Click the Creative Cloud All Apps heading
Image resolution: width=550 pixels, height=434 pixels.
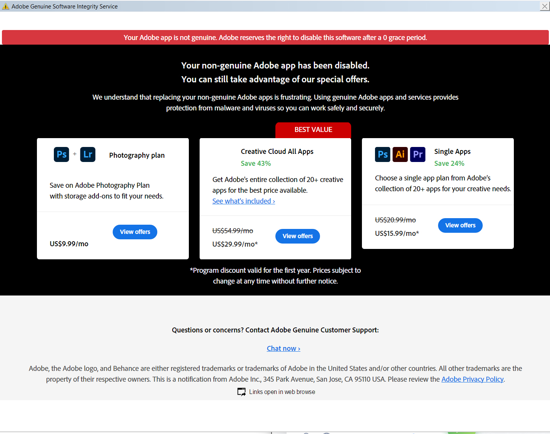coord(277,152)
